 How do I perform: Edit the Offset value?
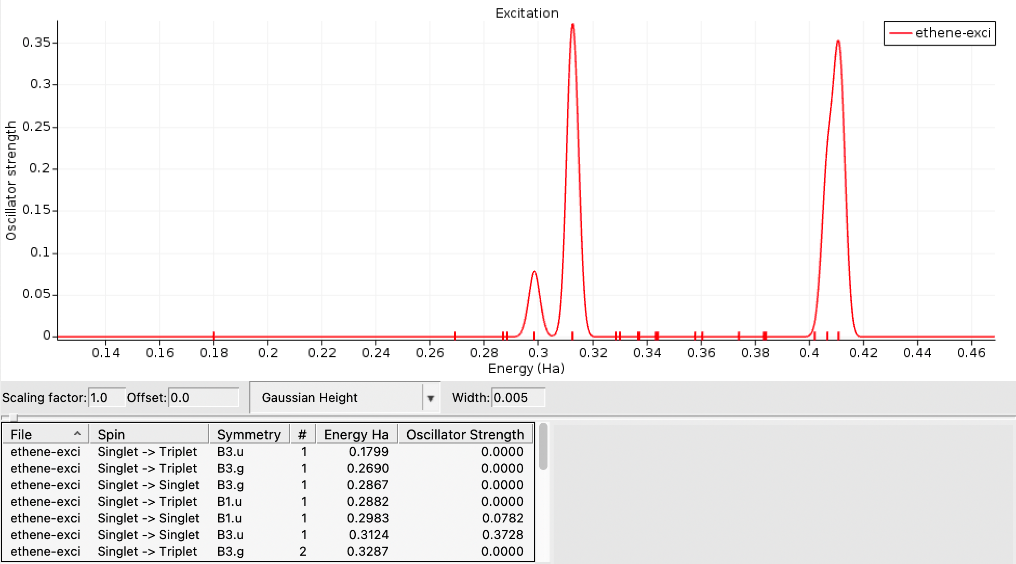(203, 397)
